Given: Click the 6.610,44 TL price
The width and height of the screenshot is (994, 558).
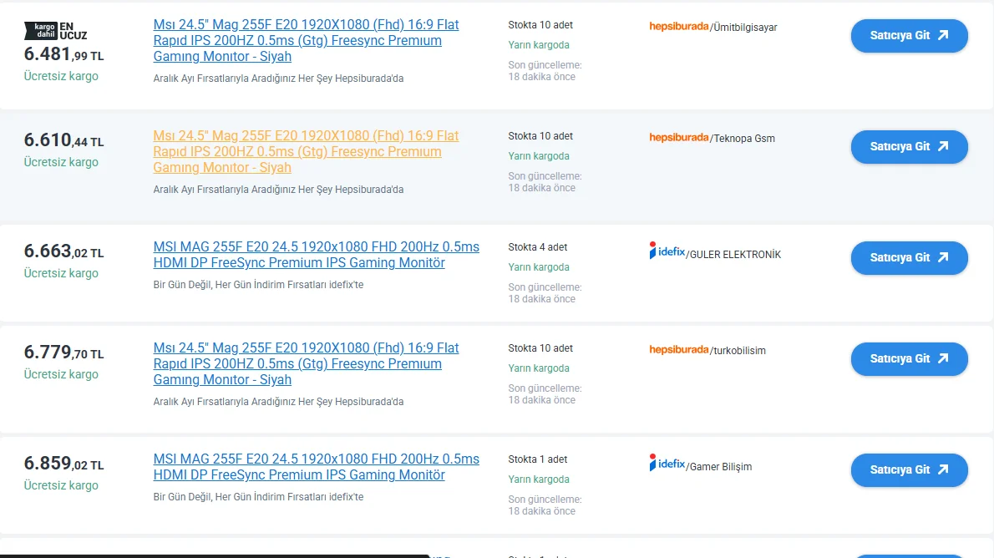Looking at the screenshot, I should click(63, 140).
